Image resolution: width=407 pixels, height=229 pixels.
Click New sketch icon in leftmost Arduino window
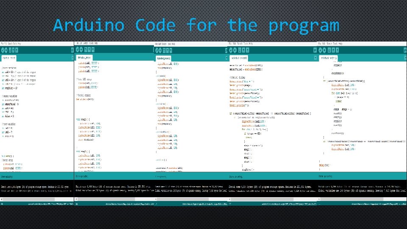[x=10, y=50]
